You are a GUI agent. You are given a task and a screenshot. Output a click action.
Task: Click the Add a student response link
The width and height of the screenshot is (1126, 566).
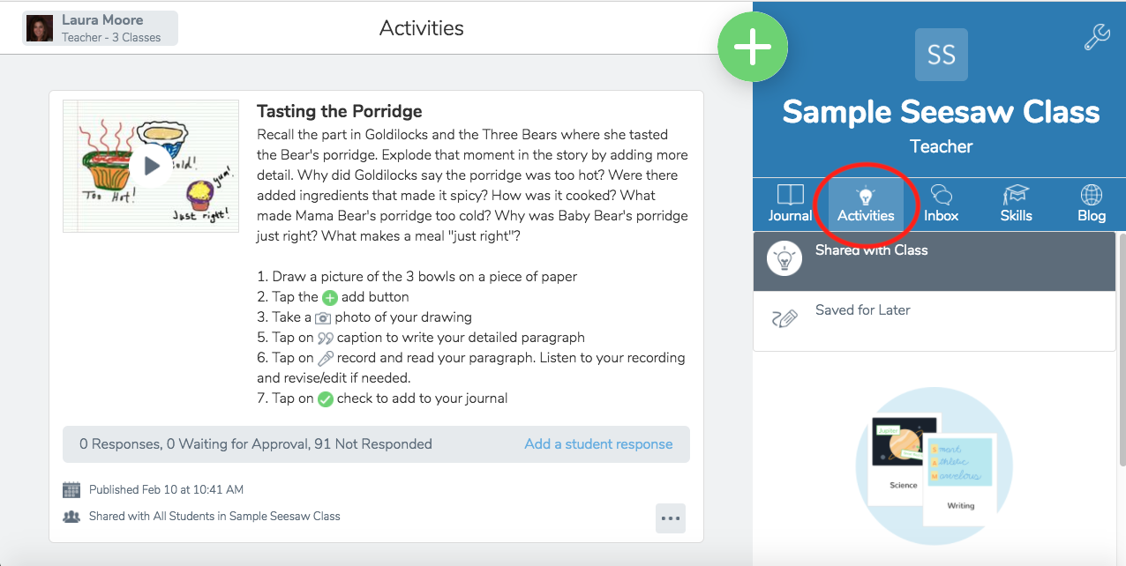pos(599,444)
